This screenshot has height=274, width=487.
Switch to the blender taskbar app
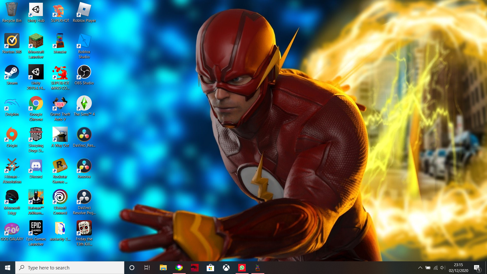pyautogui.click(x=258, y=268)
